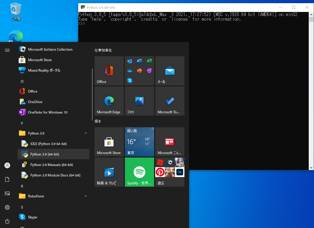Viewport: 314px width, 228px height.
Task: Open Python 3.9 Module Docs (64-bit)
Action: point(55,175)
